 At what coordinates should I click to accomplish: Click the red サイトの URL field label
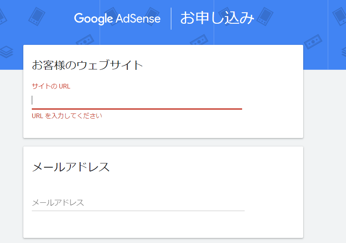[x=51, y=86]
